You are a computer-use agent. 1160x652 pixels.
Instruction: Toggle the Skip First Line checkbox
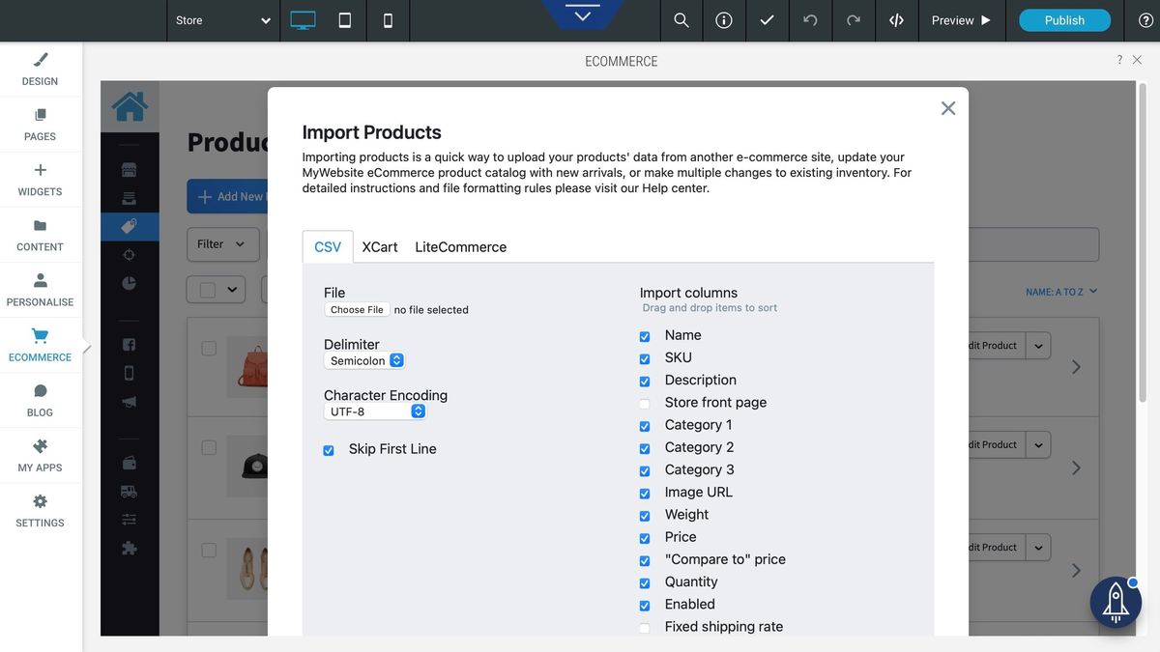click(329, 450)
